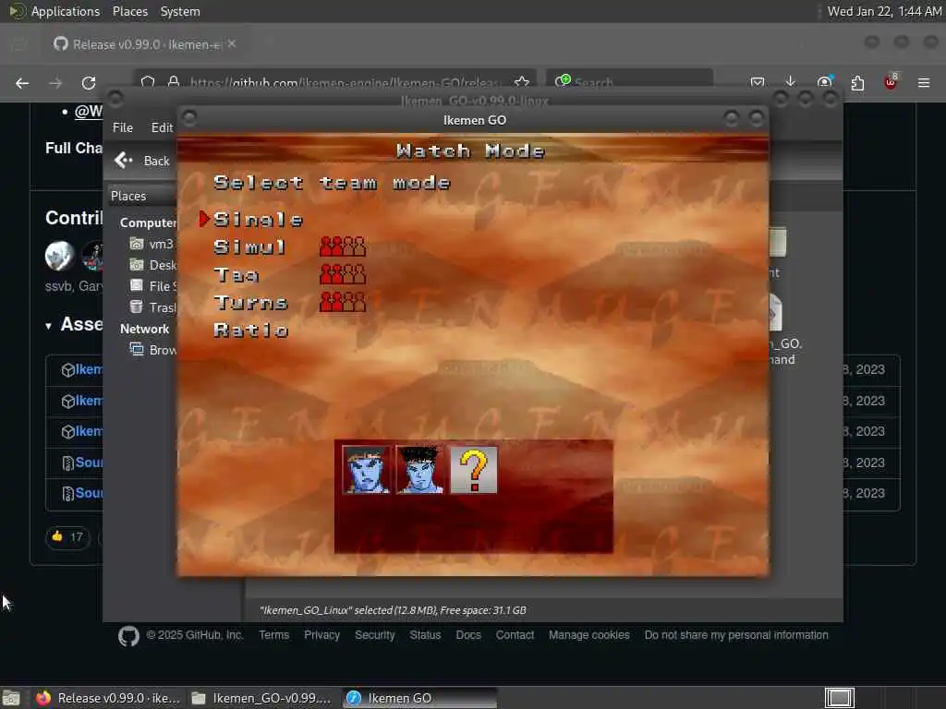The height and width of the screenshot is (709, 946).
Task: Click the Firefox account icon
Action: pos(824,82)
